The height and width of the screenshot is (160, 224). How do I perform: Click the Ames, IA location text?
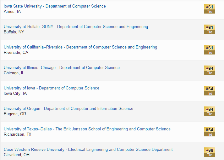(x=12, y=12)
